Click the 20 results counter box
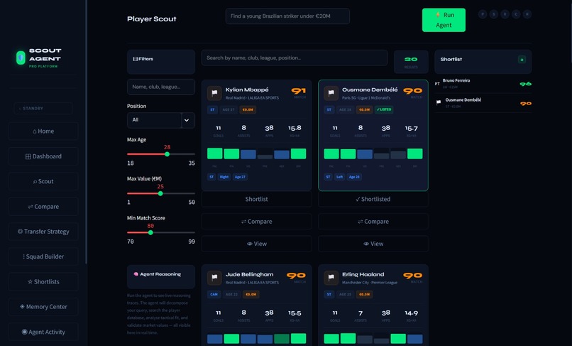The width and height of the screenshot is (572, 346). pos(411,62)
